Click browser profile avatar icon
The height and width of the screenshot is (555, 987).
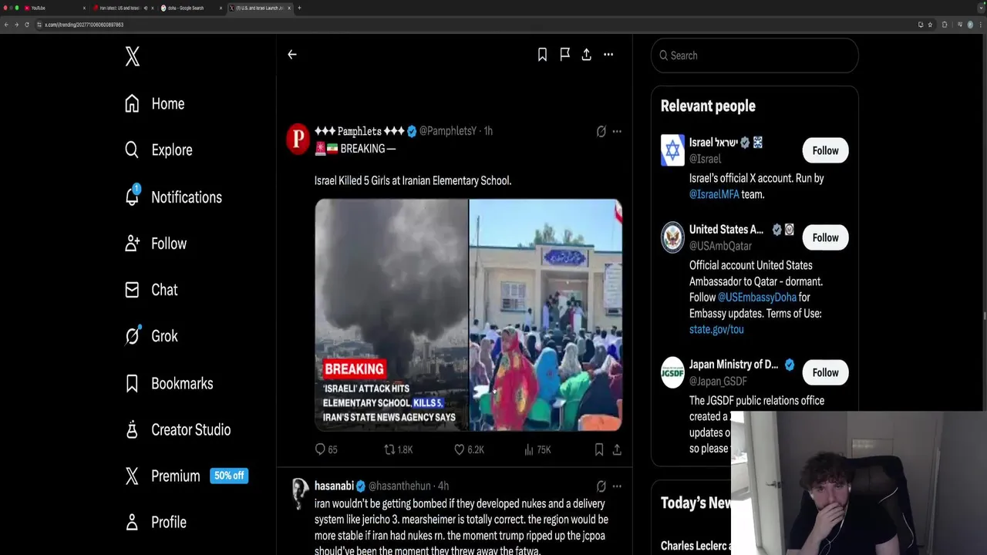(970, 25)
